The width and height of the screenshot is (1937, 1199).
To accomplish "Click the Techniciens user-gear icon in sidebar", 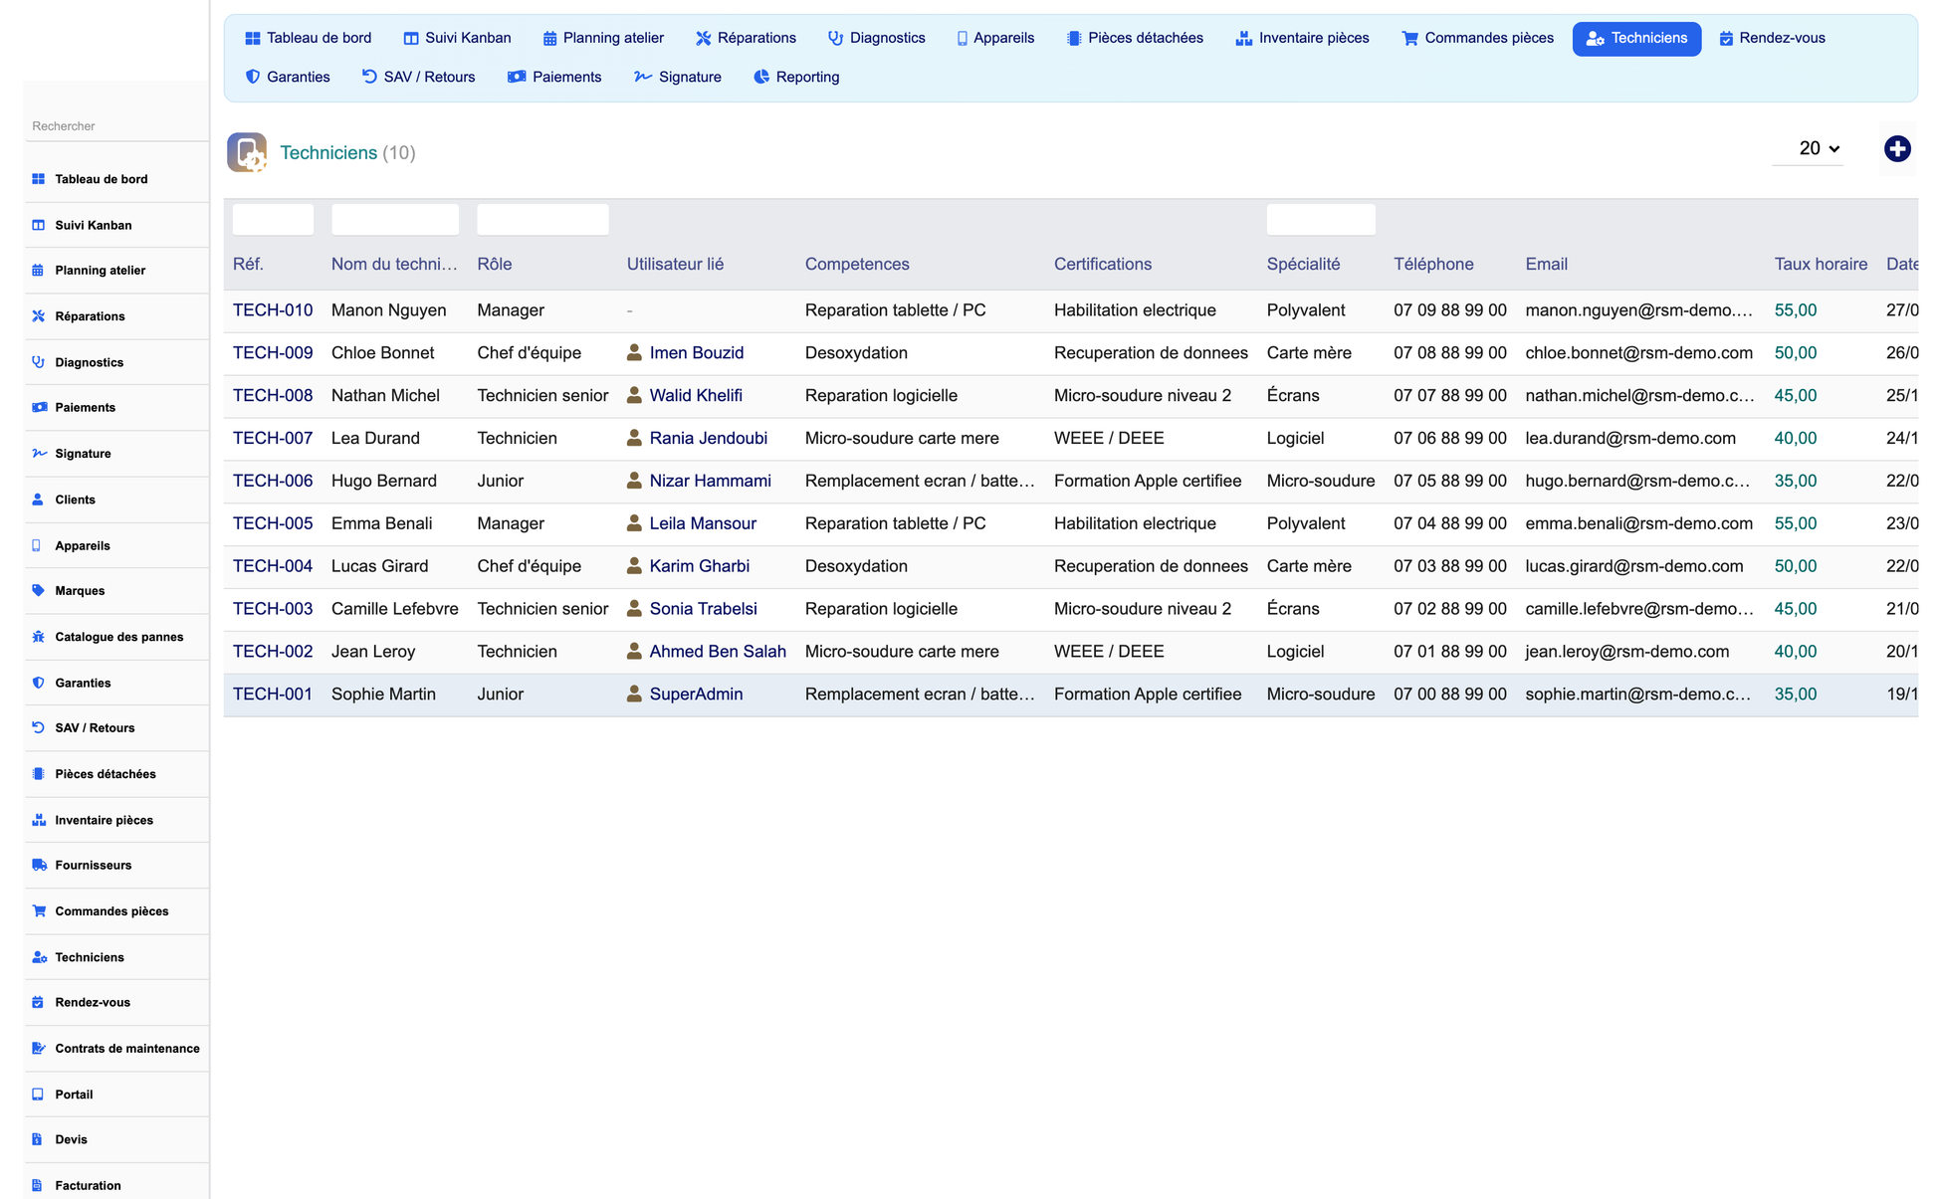I will tap(39, 957).
